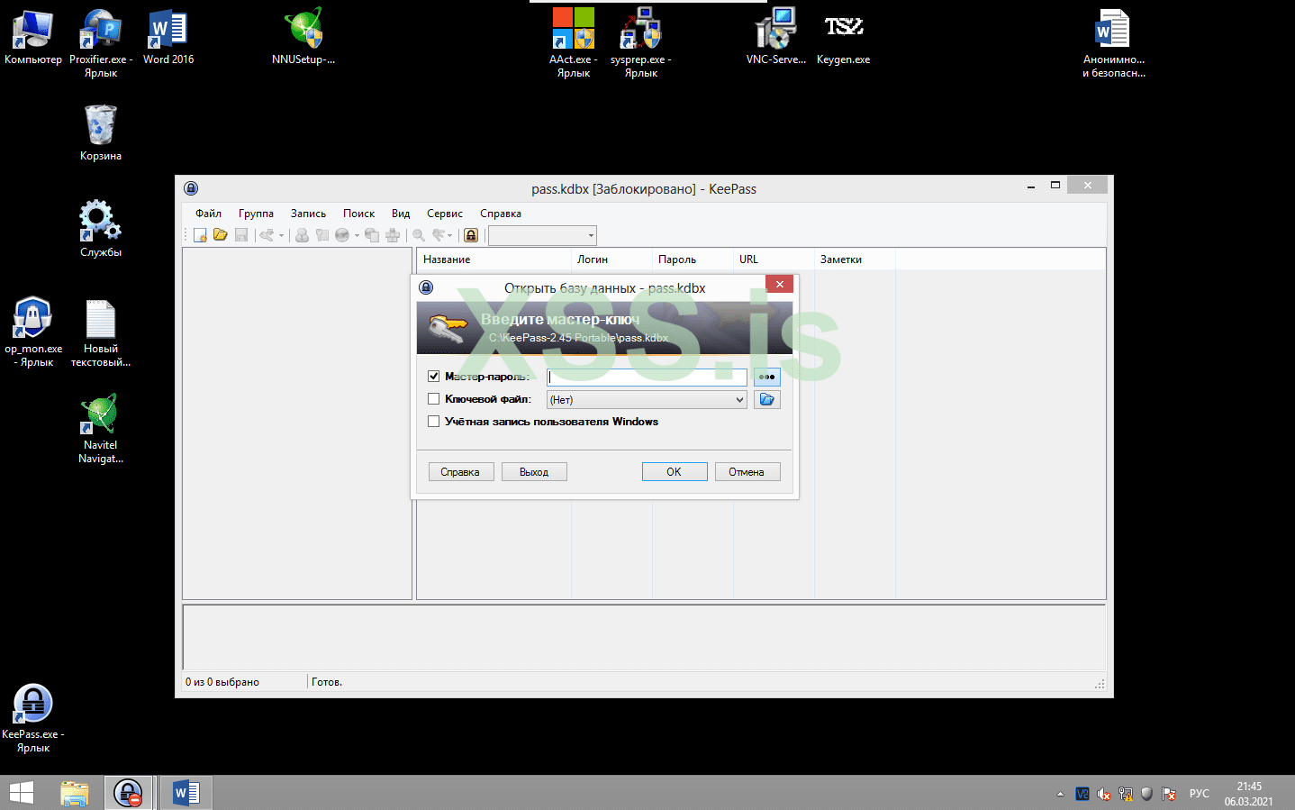Open the sysprep.exe desktop shortcut

pos(641,43)
